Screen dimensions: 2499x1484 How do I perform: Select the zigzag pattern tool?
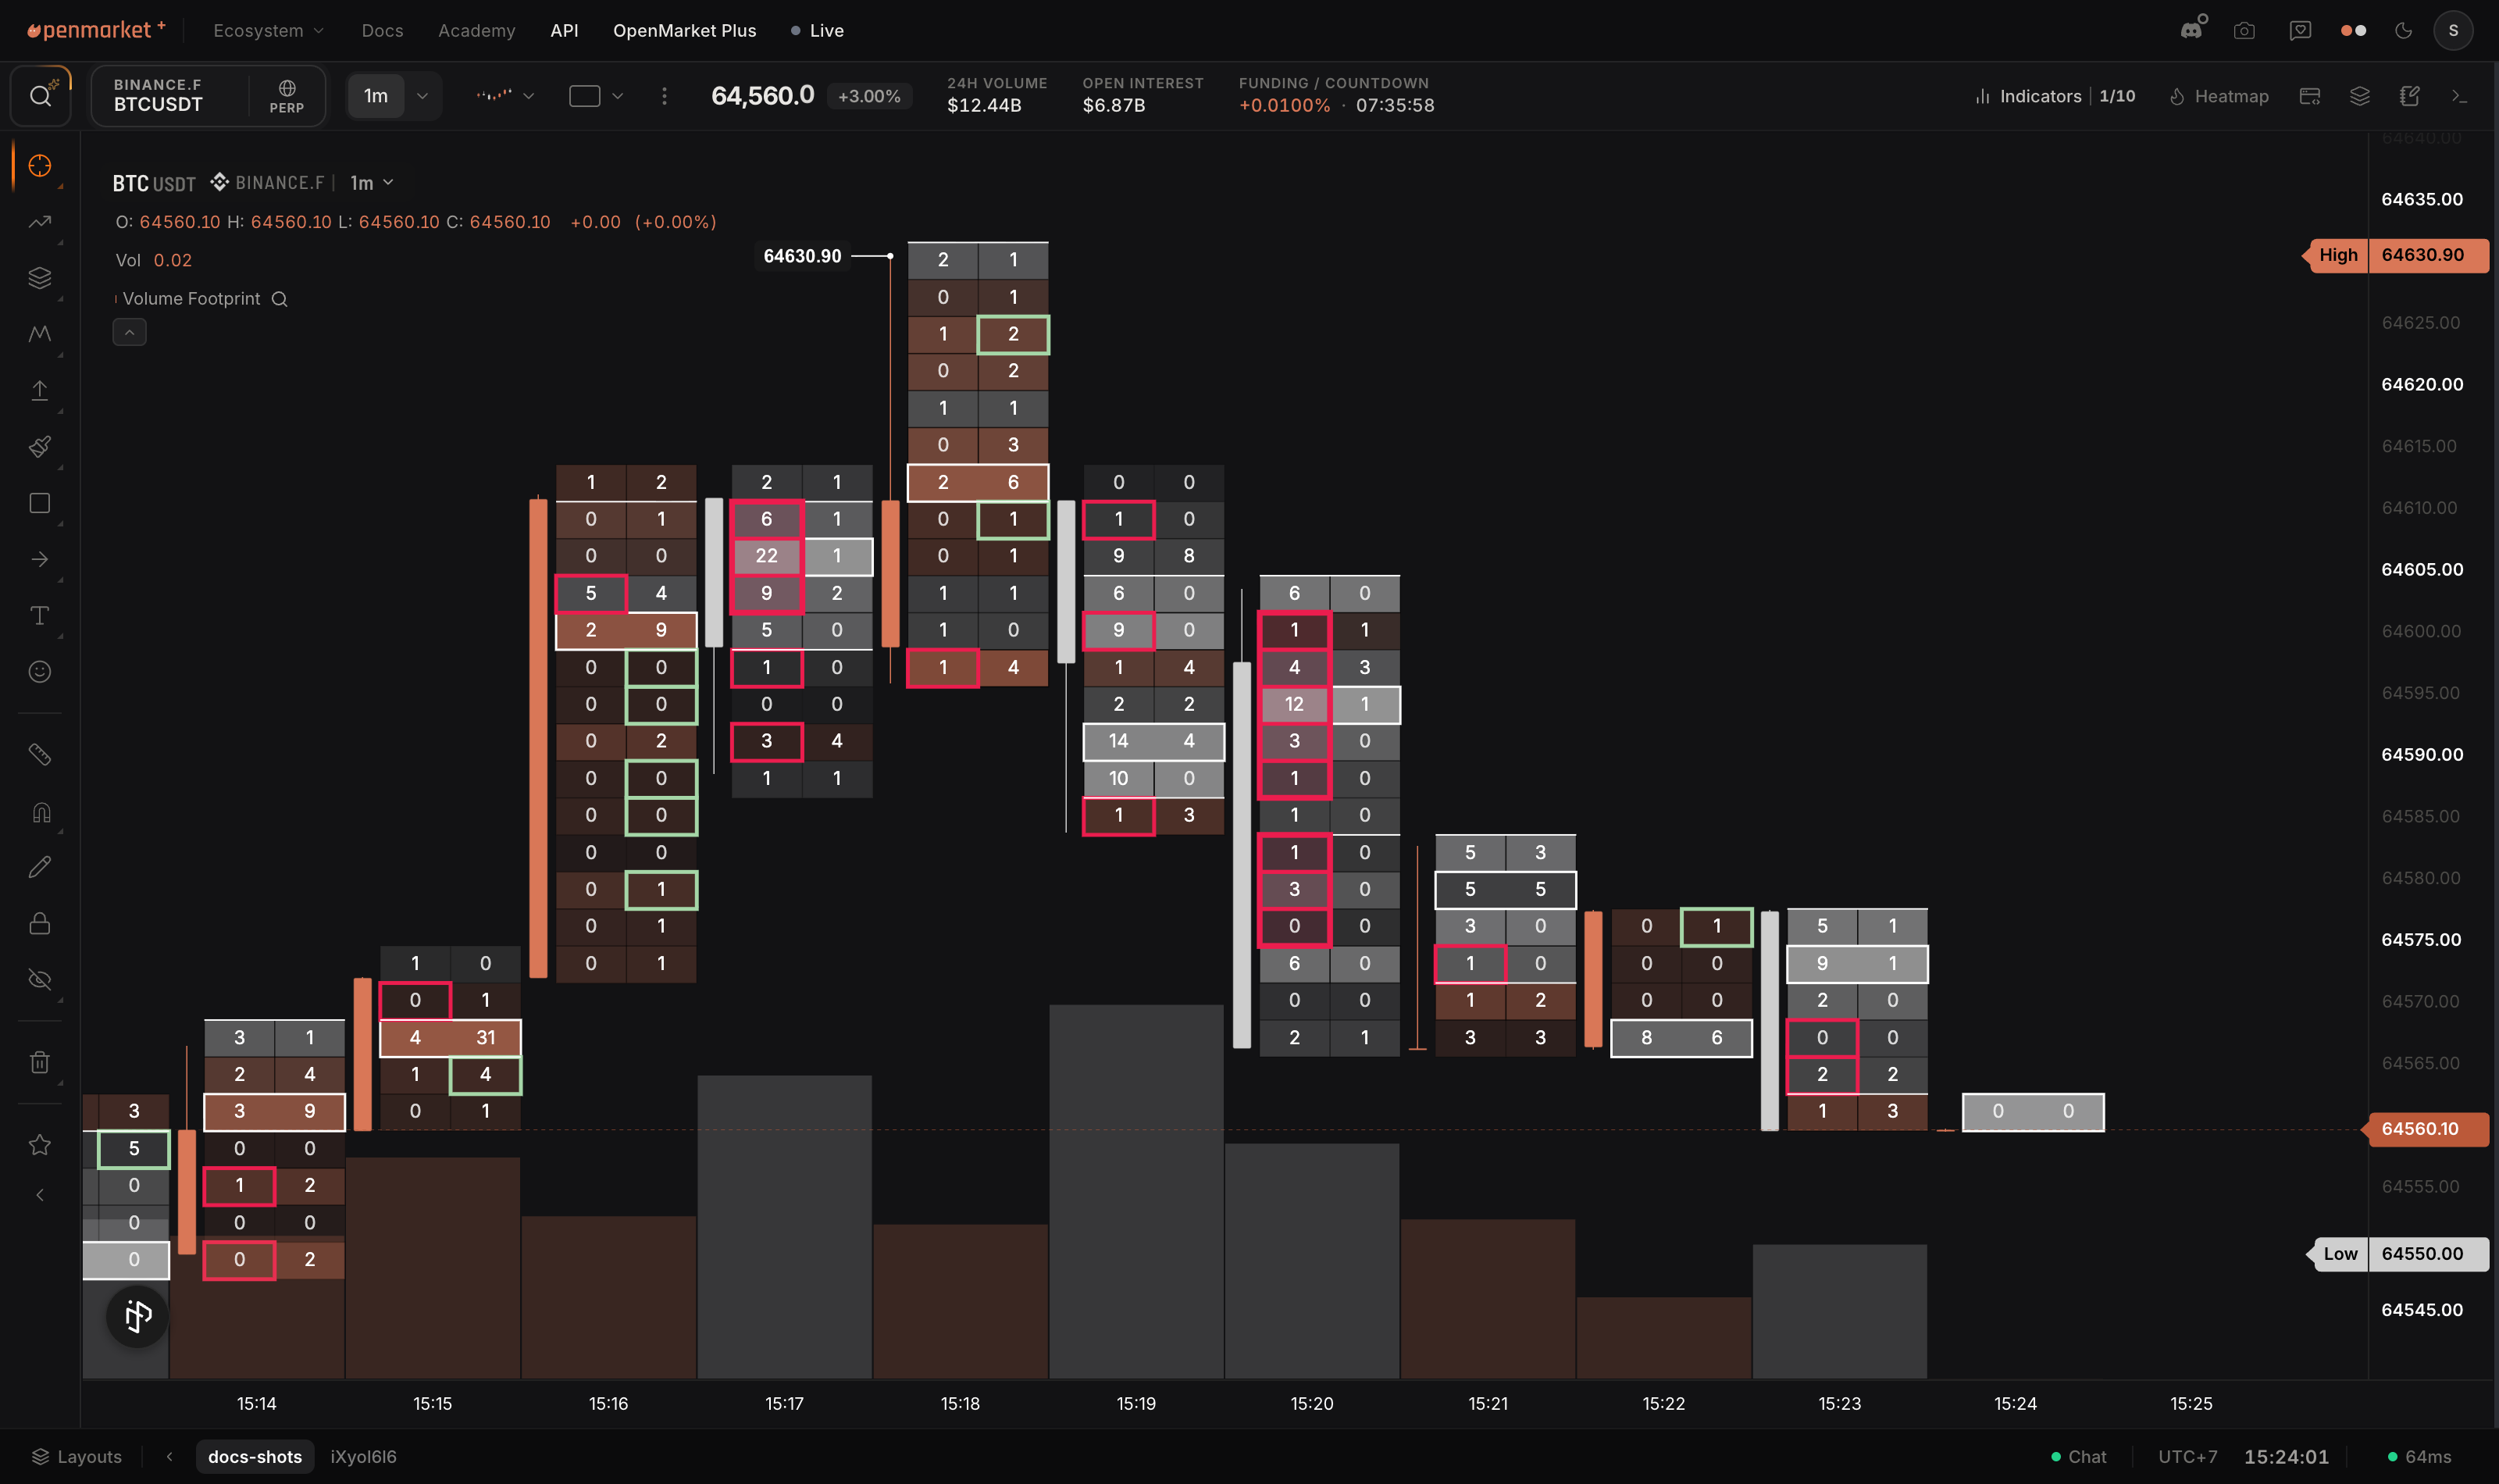point(40,334)
